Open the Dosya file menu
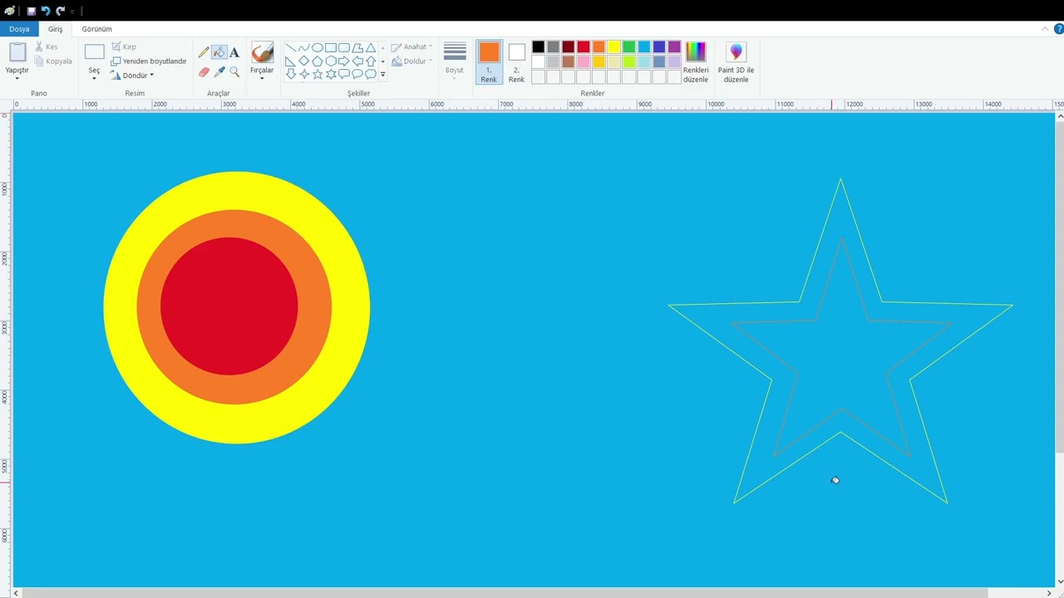This screenshot has width=1064, height=598. click(x=19, y=29)
